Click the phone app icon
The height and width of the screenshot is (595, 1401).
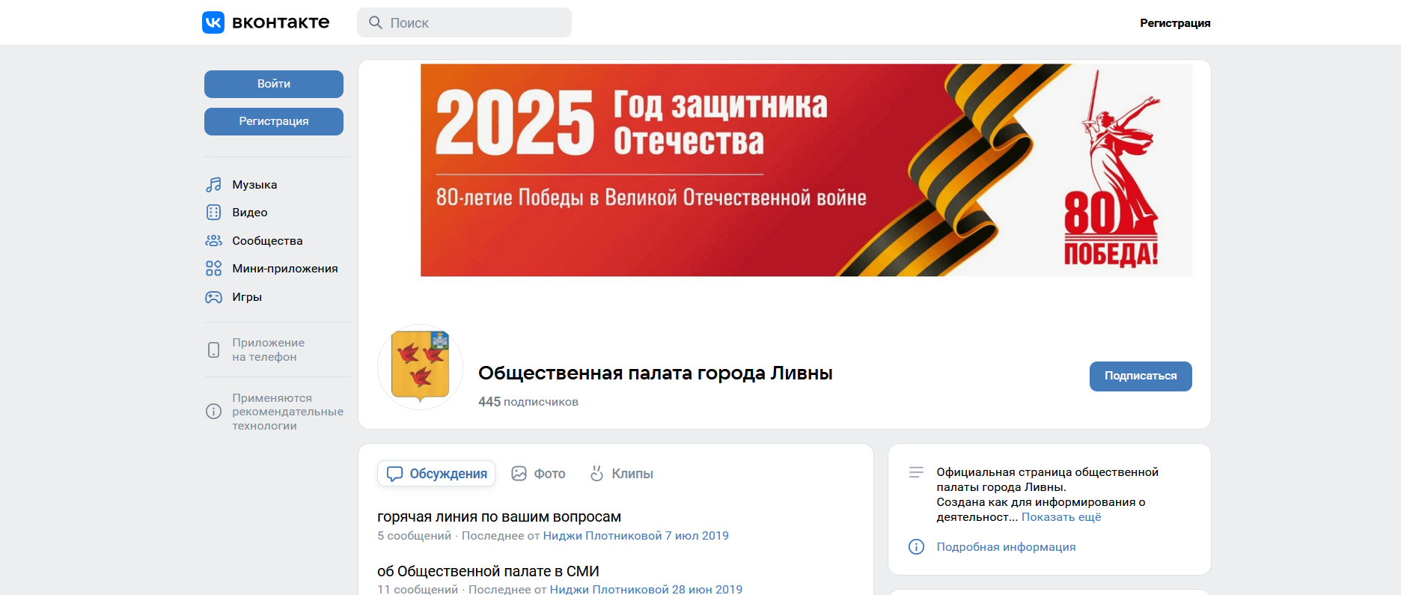pyautogui.click(x=213, y=350)
